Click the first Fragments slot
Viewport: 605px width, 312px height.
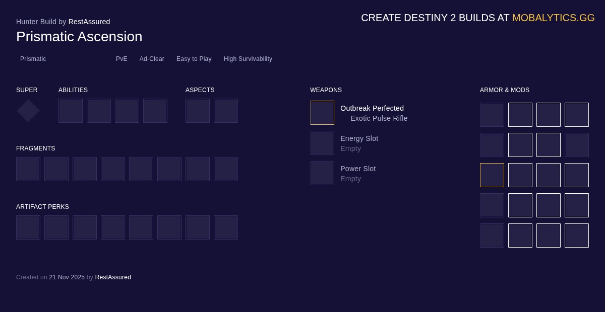(28, 169)
